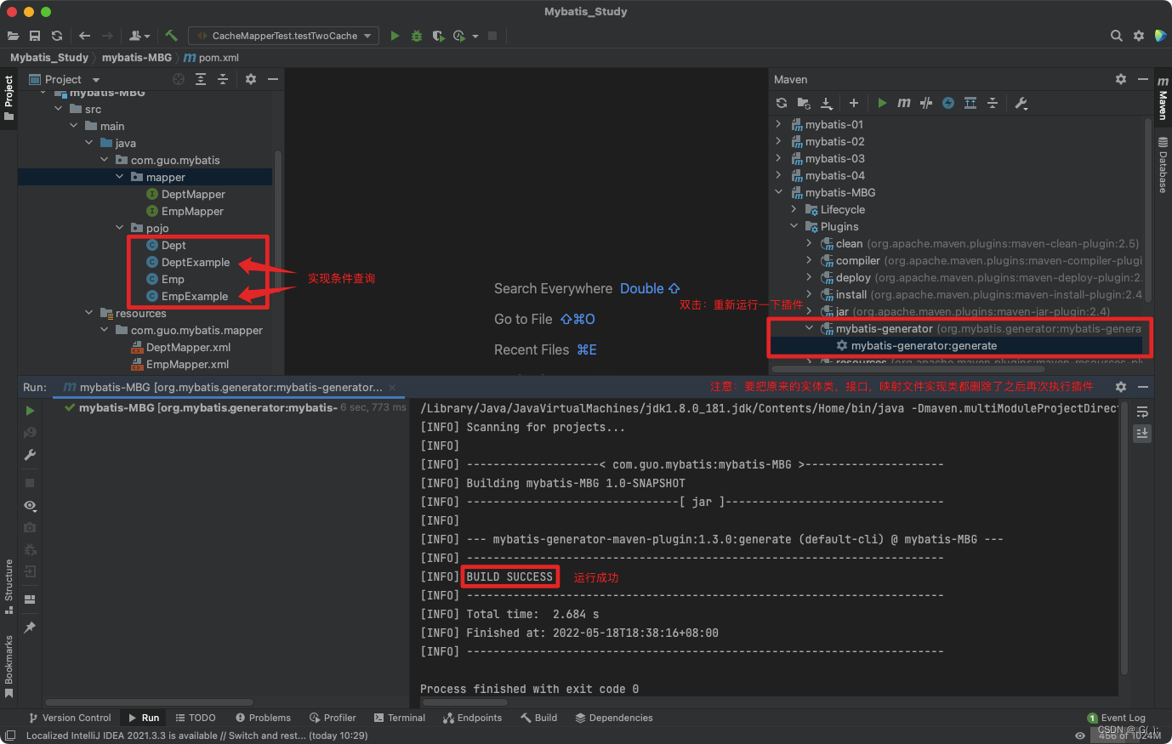Click the layout icon in Run panel sidebar
This screenshot has height=744, width=1172.
click(x=30, y=599)
